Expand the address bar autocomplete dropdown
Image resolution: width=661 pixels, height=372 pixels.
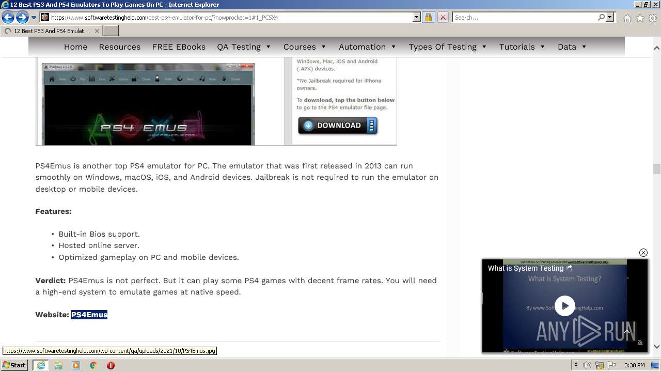pyautogui.click(x=417, y=17)
